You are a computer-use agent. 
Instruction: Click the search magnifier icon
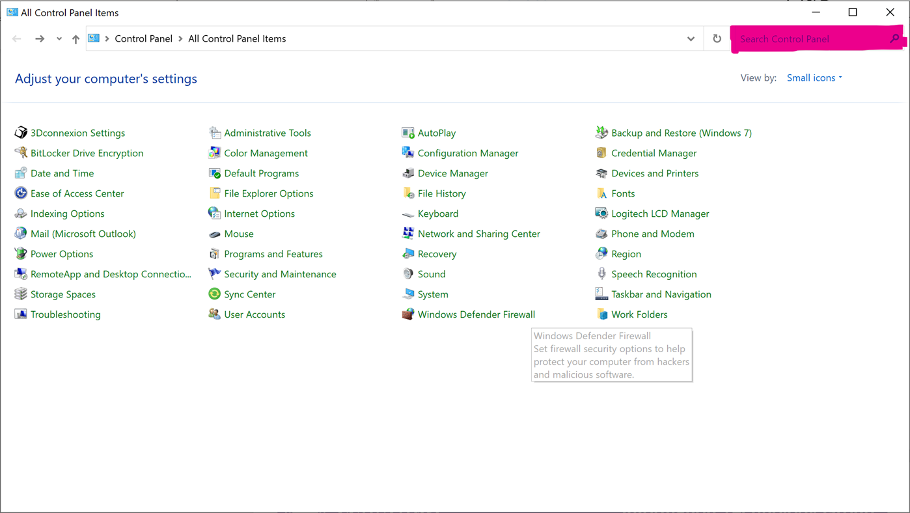click(895, 38)
